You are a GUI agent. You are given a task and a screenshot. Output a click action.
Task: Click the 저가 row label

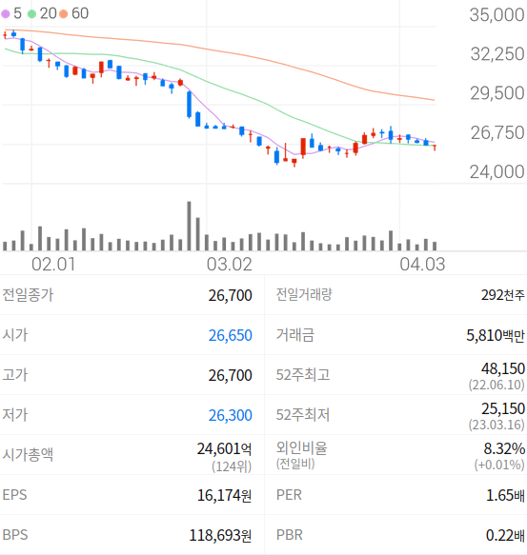click(15, 415)
